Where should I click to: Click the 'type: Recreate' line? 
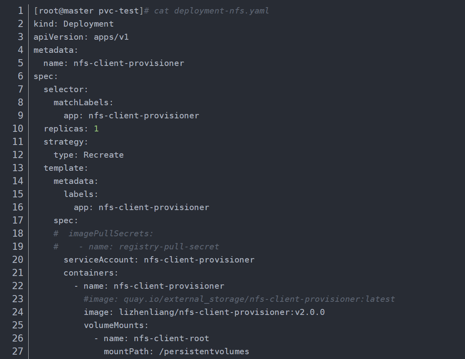(x=89, y=155)
